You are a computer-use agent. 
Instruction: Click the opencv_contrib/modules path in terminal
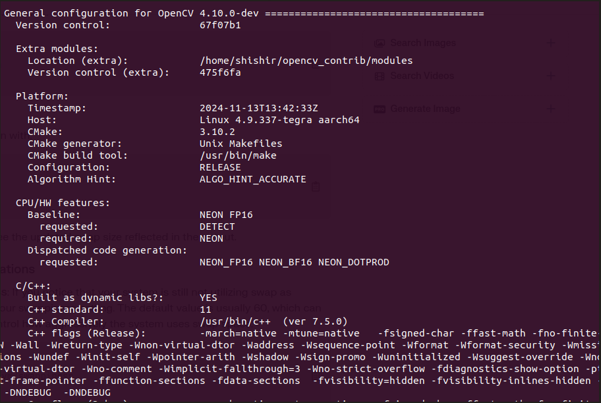point(306,61)
